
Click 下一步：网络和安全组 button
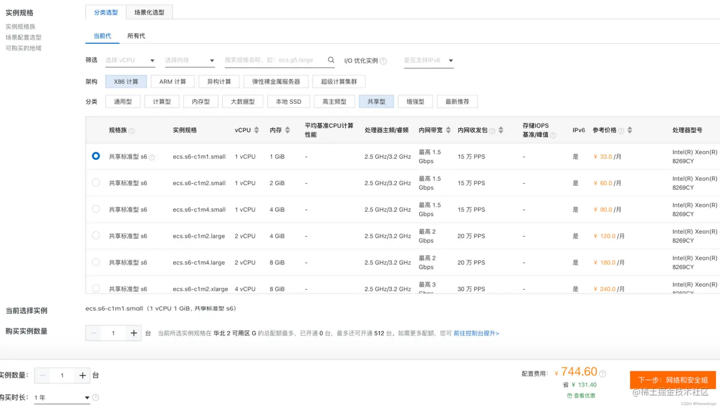pos(674,380)
